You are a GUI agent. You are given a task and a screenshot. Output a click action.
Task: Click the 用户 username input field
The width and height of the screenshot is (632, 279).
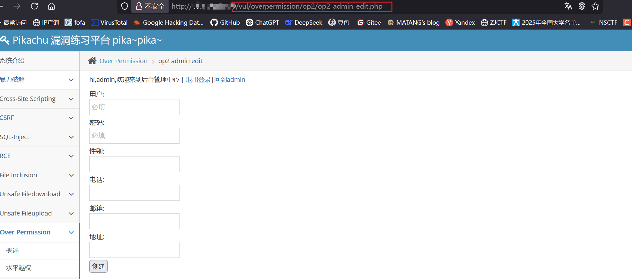pos(134,107)
